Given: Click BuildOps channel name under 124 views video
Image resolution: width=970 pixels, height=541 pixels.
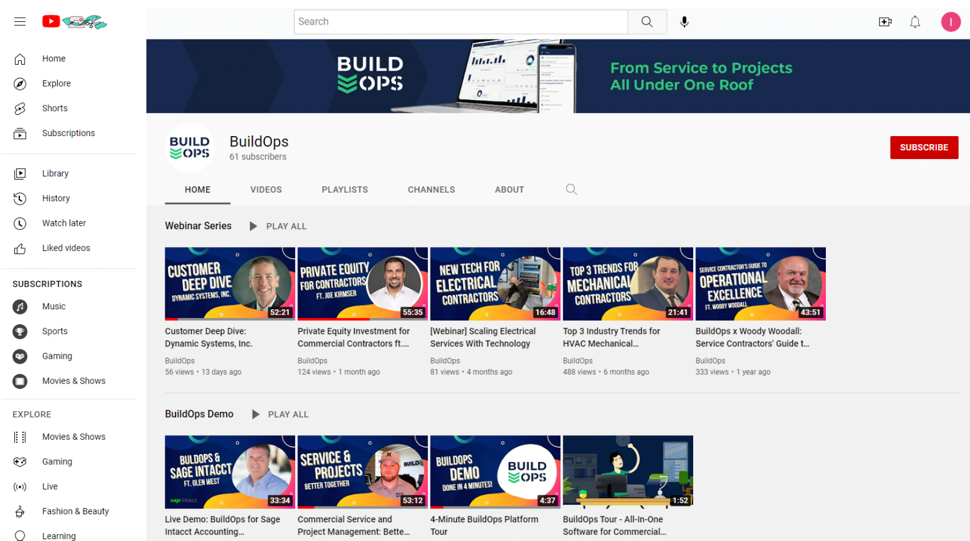Looking at the screenshot, I should coord(312,361).
